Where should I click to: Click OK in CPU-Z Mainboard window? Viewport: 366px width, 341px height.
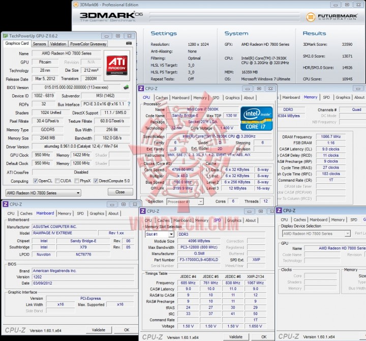click(127, 330)
